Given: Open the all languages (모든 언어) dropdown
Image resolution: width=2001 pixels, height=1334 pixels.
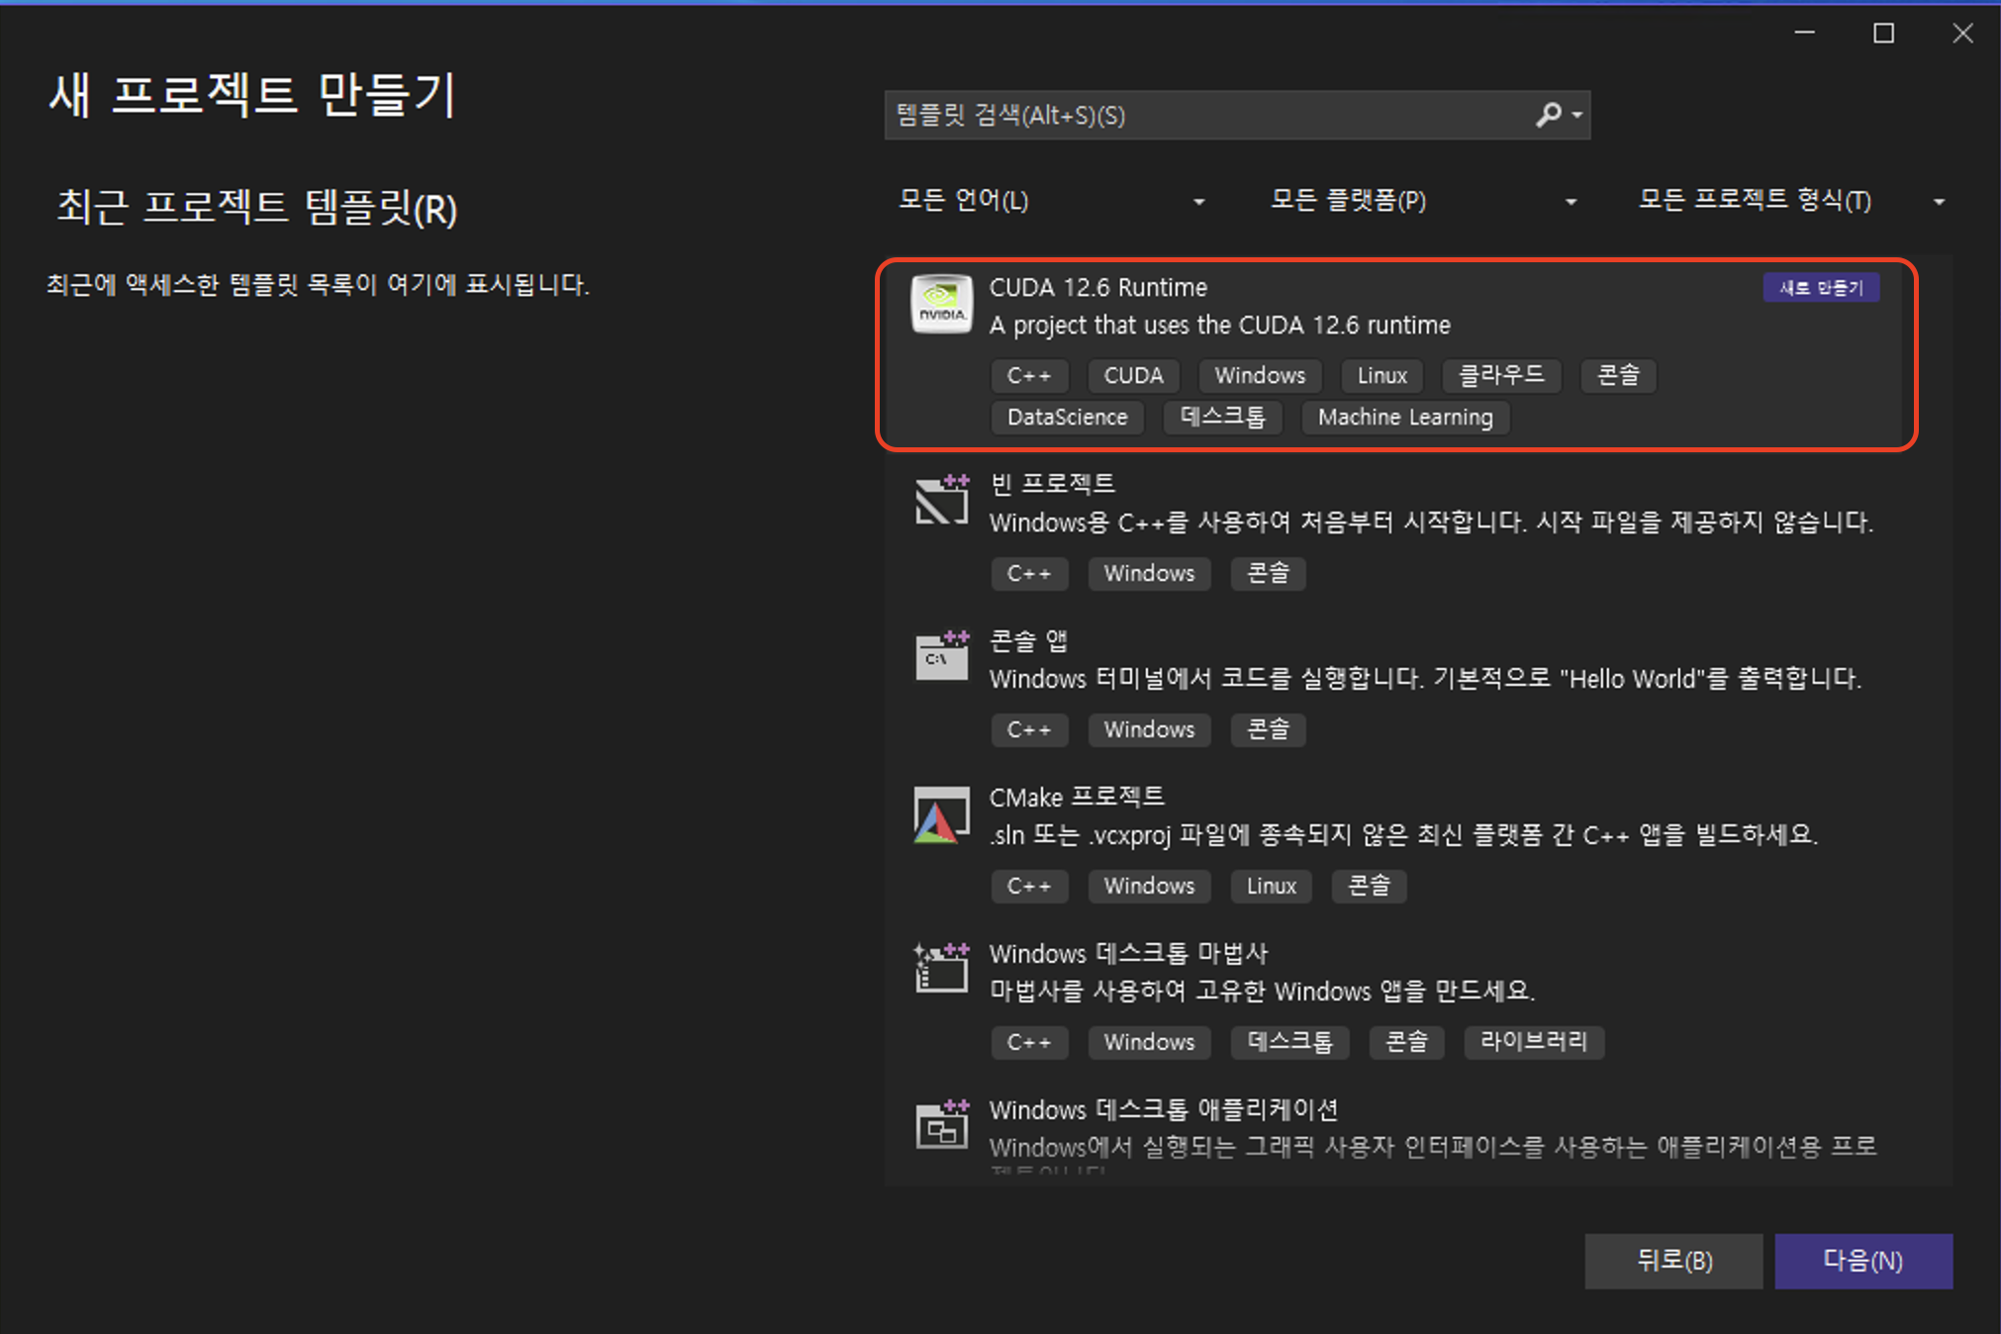Looking at the screenshot, I should [1051, 201].
